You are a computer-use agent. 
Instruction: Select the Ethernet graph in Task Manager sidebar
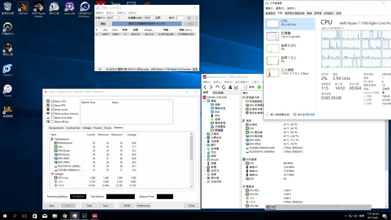point(290,73)
